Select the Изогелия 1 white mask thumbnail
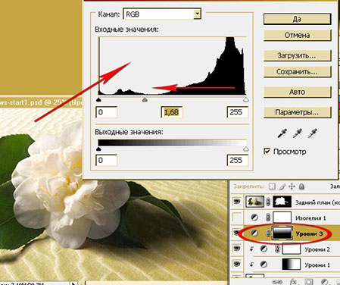Viewport: 340px width, 285px height. coord(282,217)
